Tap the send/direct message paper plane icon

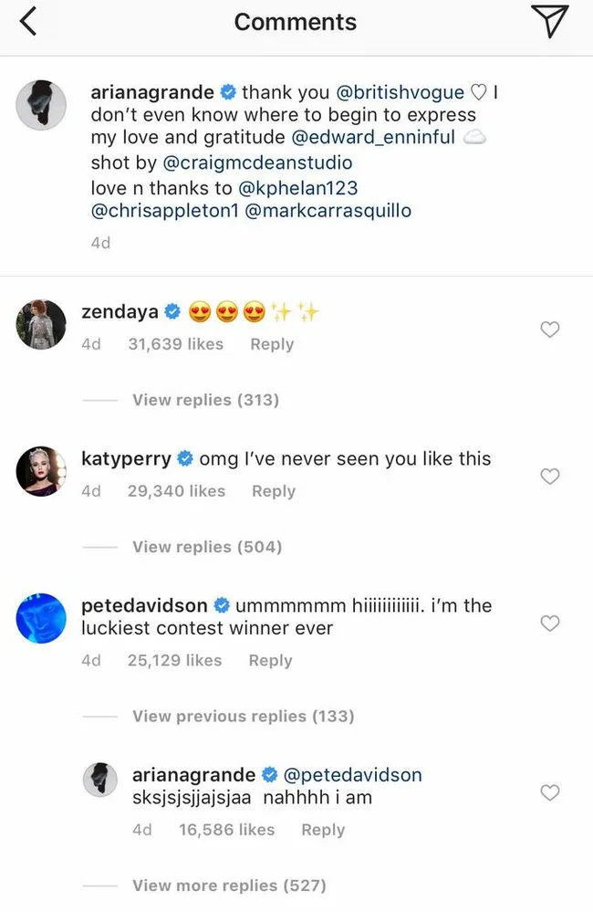point(549,23)
